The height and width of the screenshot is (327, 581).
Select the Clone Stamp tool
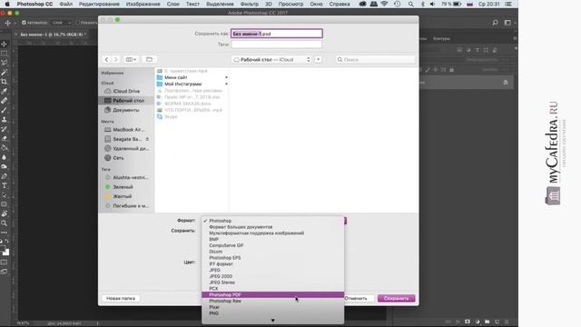[4, 119]
